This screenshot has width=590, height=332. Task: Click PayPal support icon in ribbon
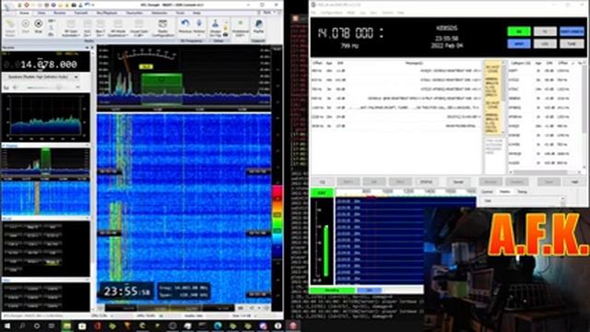point(258,27)
